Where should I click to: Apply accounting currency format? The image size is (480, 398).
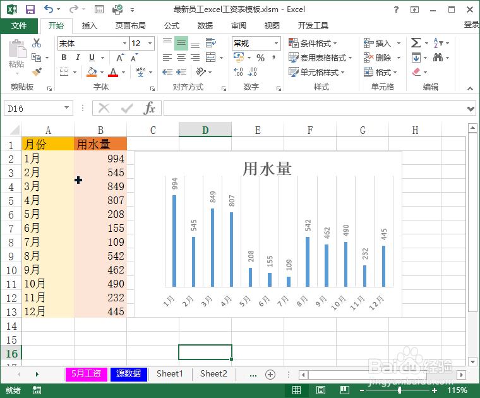click(x=239, y=57)
